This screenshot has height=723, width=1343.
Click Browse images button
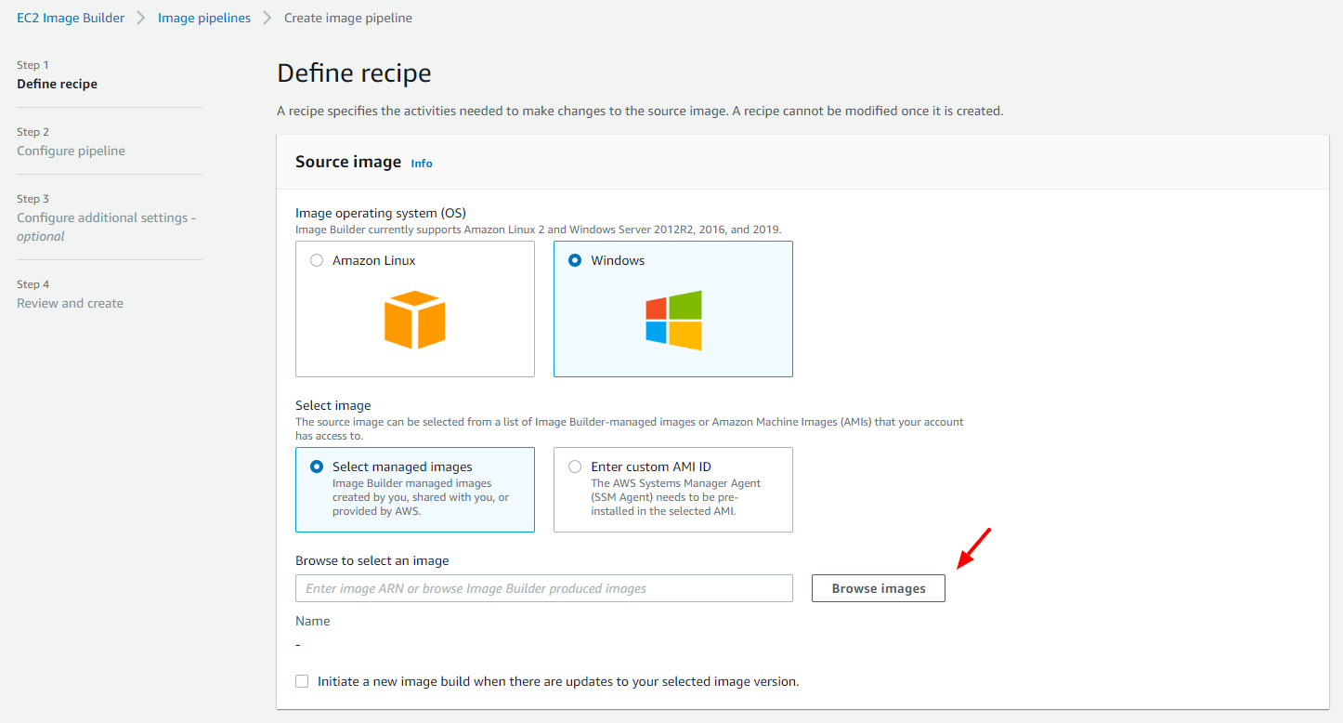(x=879, y=588)
